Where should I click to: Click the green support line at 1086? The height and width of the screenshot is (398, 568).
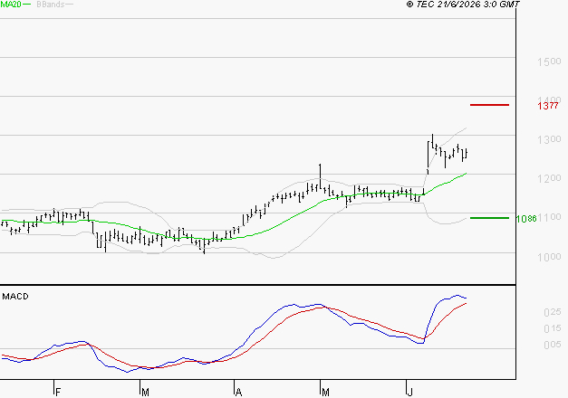click(x=489, y=218)
